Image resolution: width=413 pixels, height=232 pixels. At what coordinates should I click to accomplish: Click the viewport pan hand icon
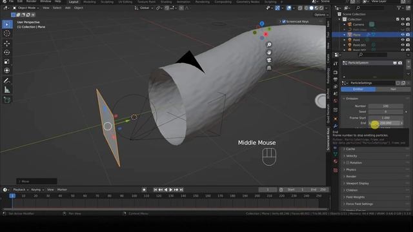pos(269,52)
